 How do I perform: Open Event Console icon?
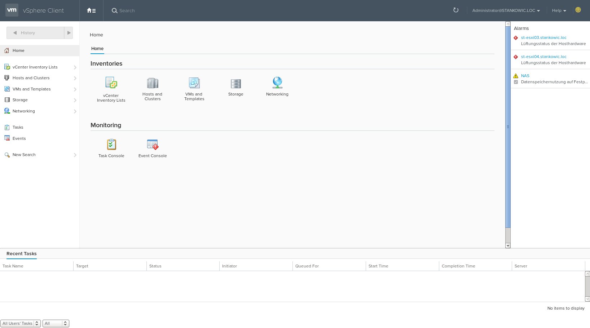click(x=153, y=144)
